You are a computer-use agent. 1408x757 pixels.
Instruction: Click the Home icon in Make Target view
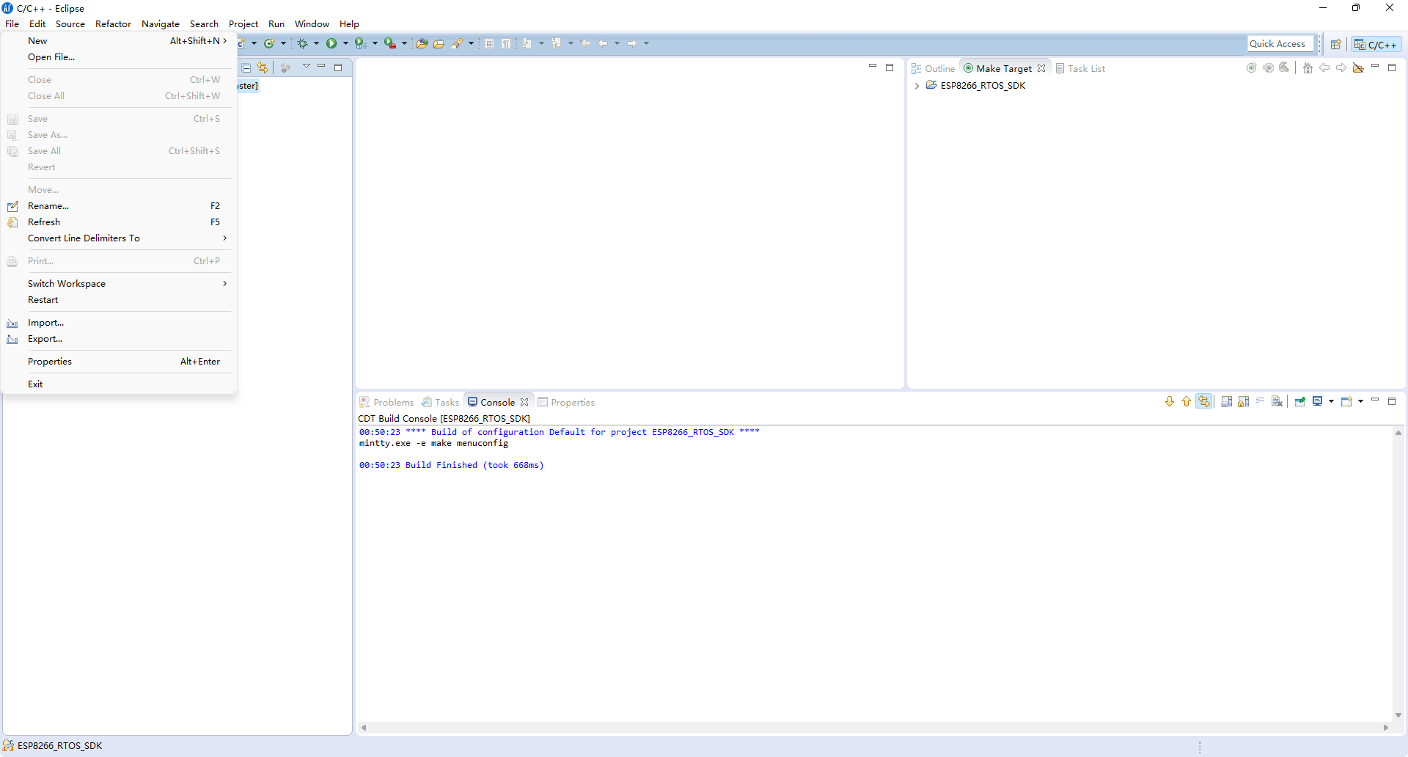point(1308,67)
